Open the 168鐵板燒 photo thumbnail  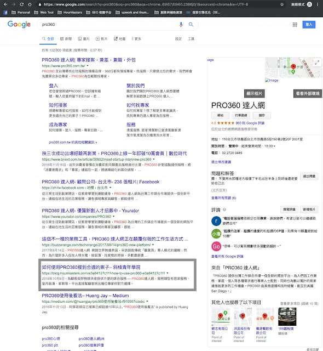pyautogui.click(x=287, y=316)
